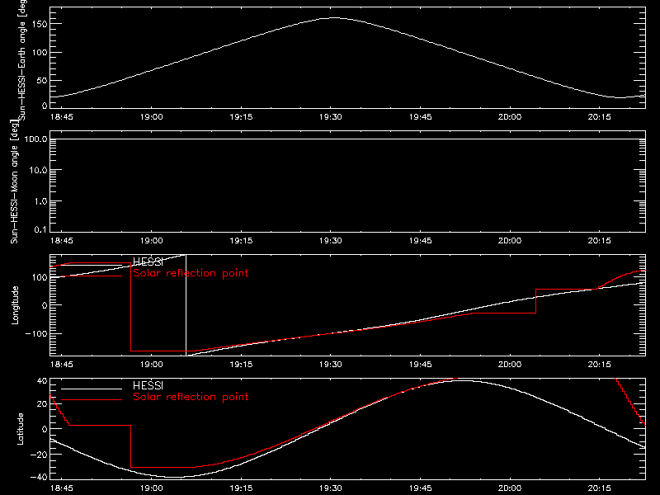660x495 pixels.
Task: Click red Solar reflection point label in Longitude plot
Action: point(191,273)
